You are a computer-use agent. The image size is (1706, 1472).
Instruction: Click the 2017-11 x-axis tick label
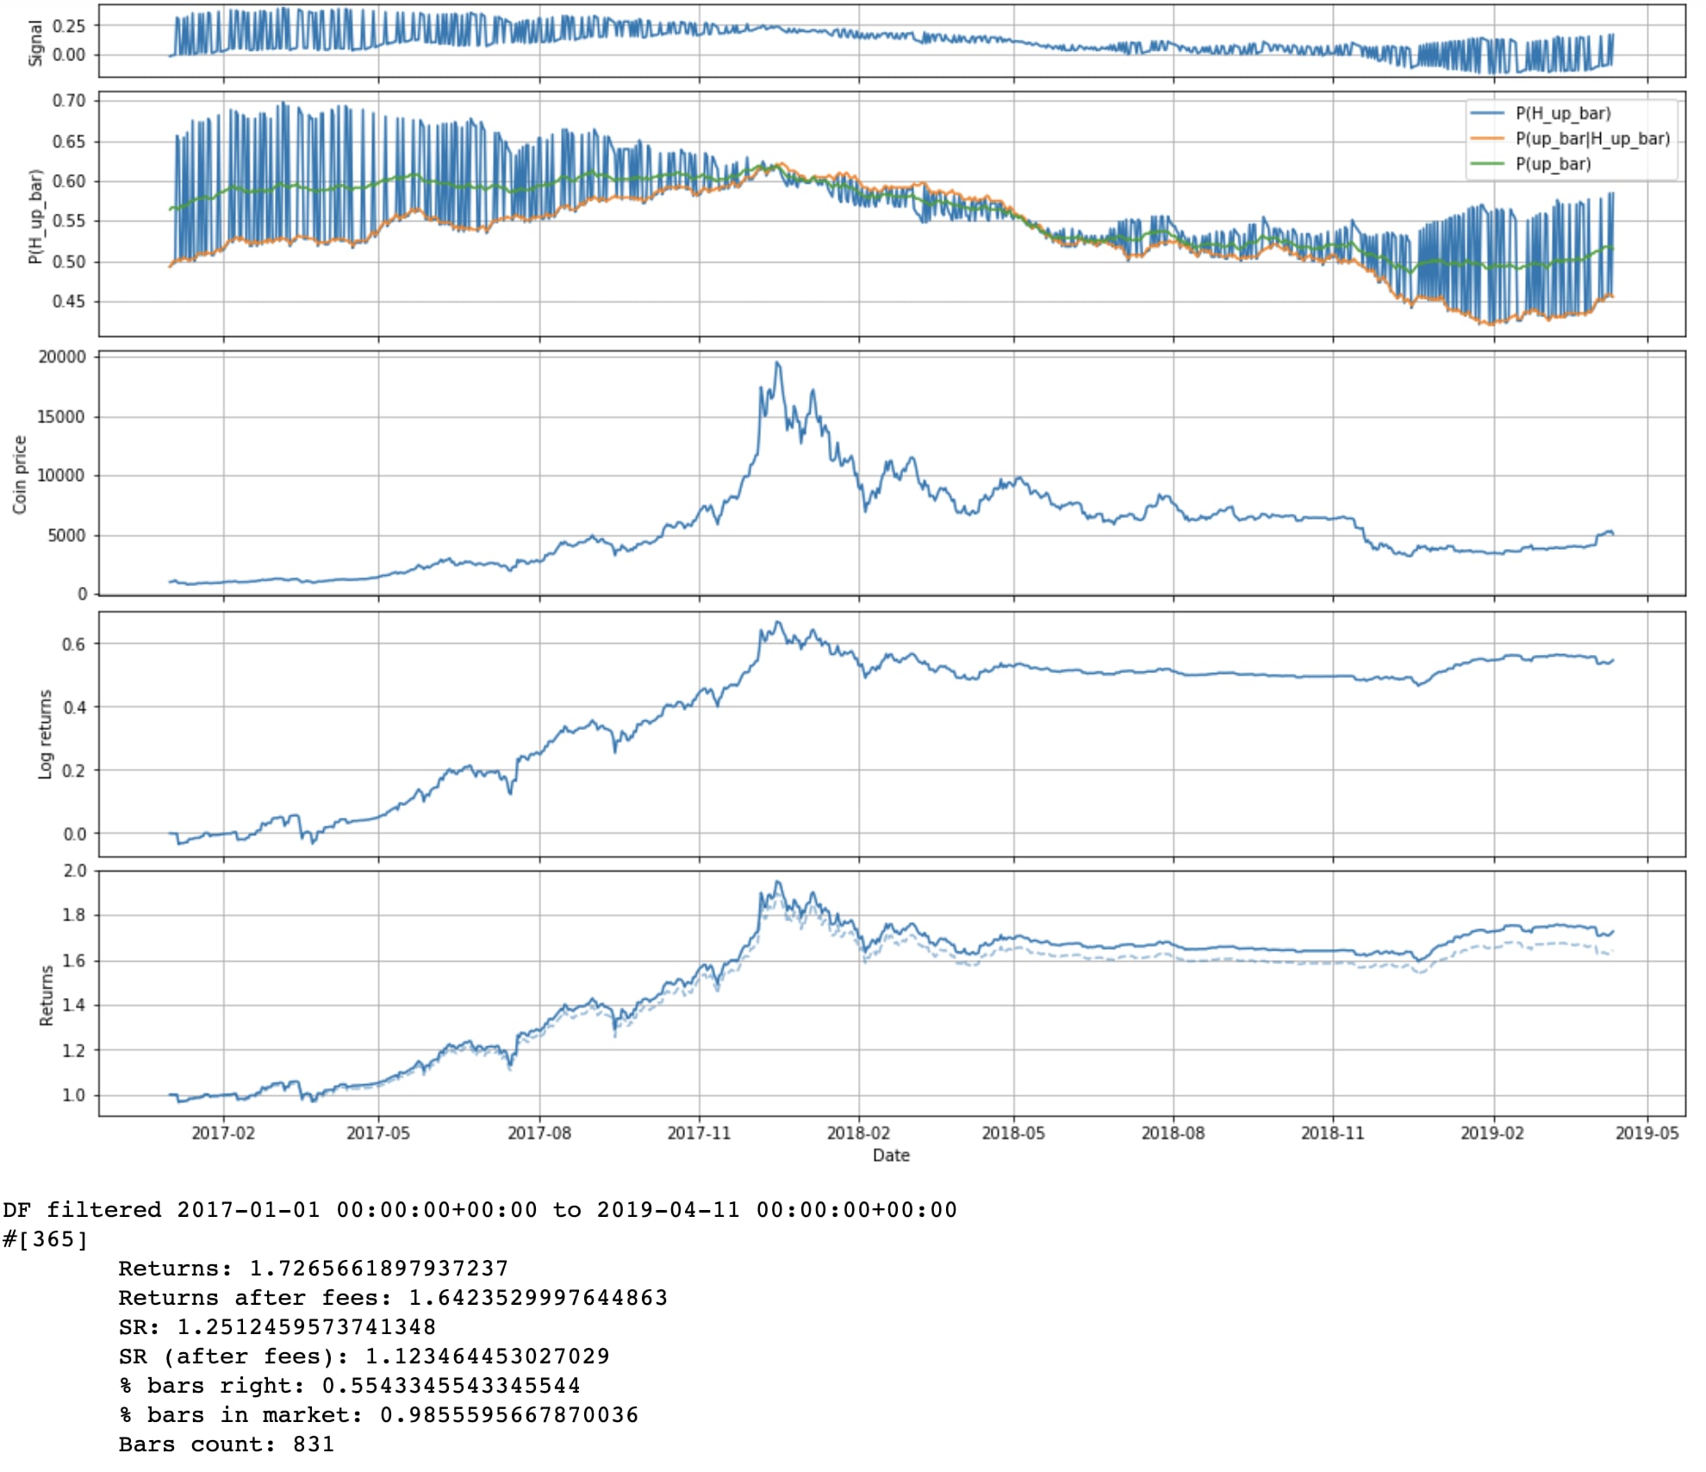[x=699, y=1132]
